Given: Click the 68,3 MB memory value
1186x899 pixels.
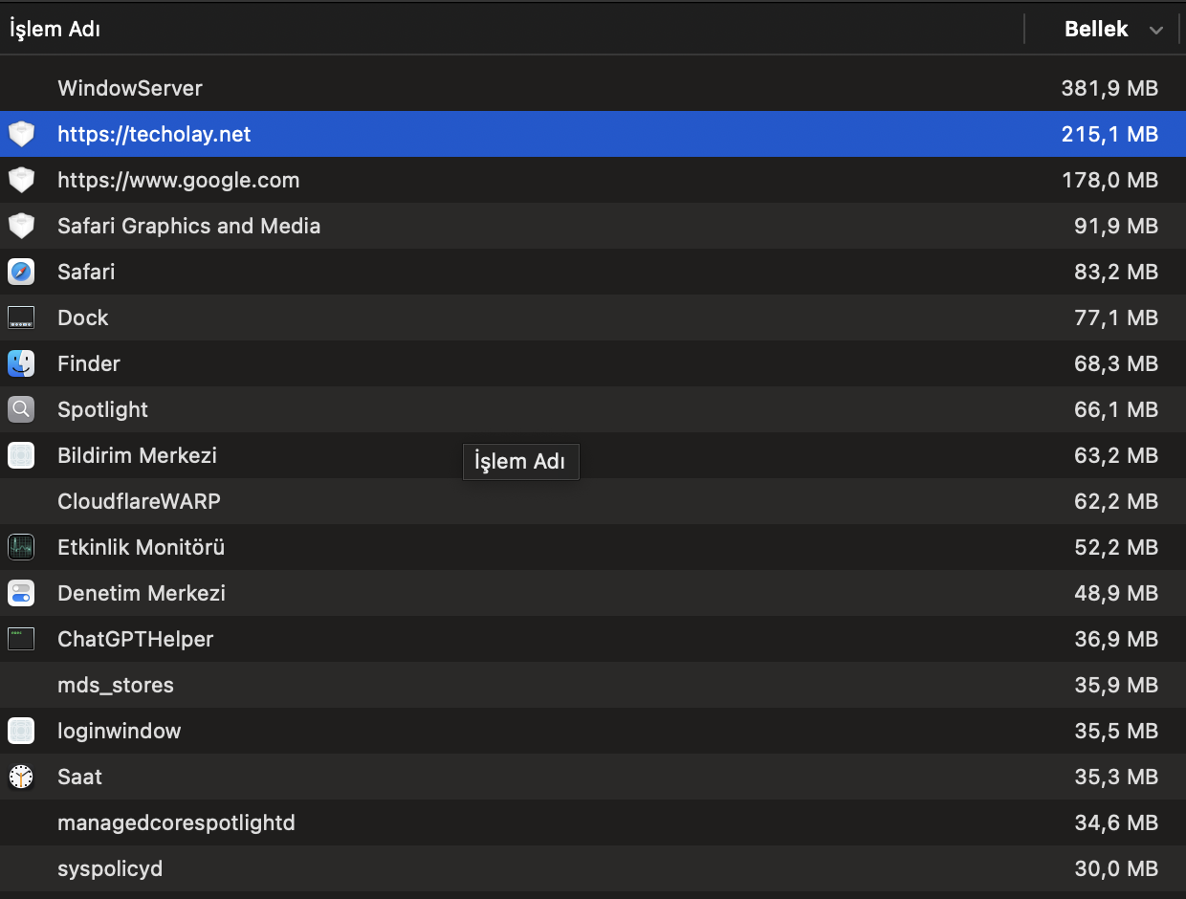Looking at the screenshot, I should (1116, 363).
